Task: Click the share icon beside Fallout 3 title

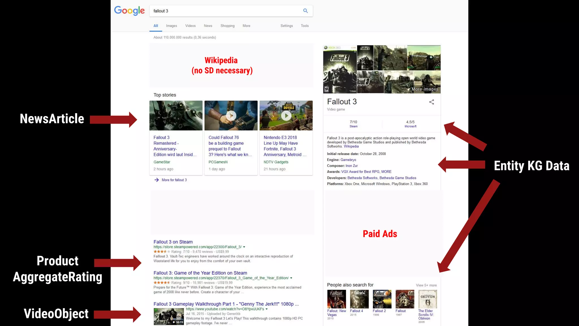Action: coord(431,102)
